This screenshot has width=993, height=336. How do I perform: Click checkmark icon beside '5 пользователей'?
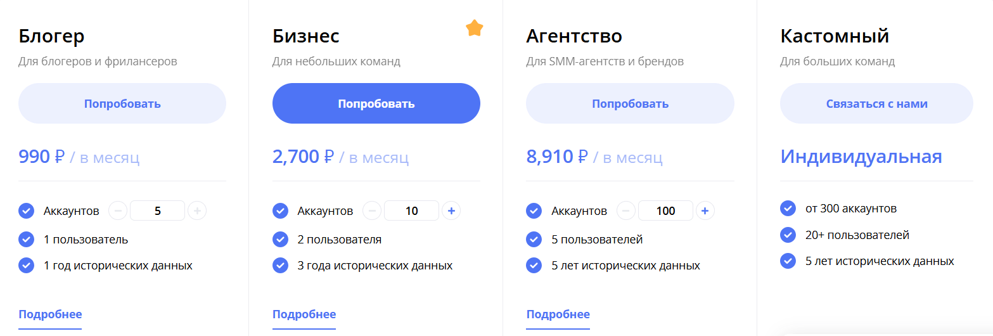[534, 239]
